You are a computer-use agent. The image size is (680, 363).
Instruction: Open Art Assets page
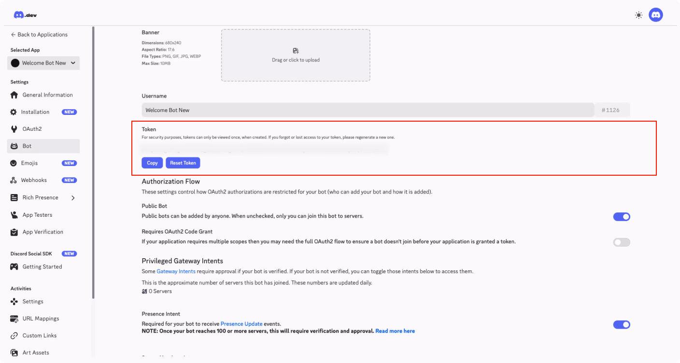click(x=43, y=353)
